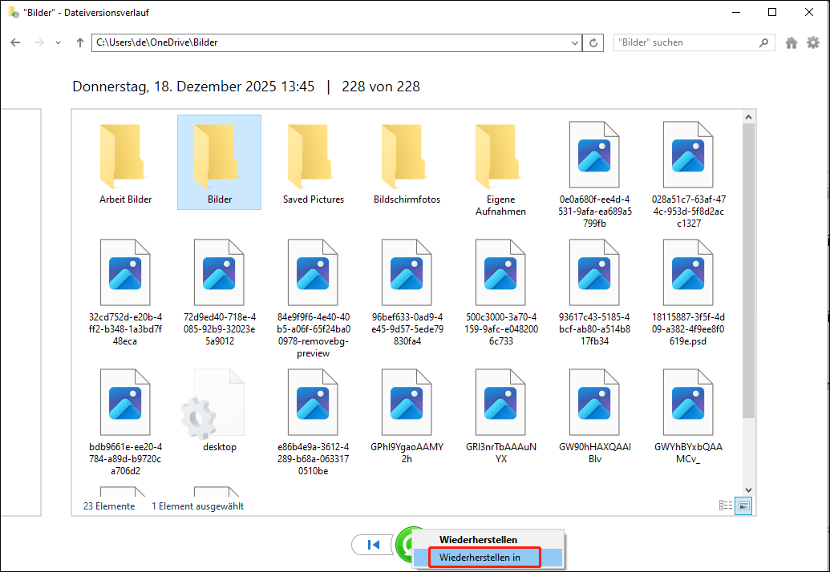Click the 1 Element ausgewählt status text
The image size is (830, 572).
(198, 506)
